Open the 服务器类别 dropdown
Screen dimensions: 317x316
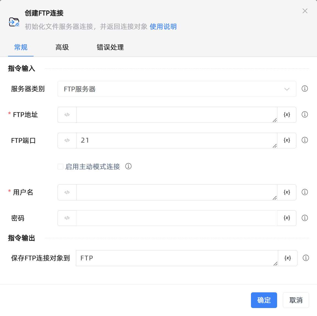177,89
